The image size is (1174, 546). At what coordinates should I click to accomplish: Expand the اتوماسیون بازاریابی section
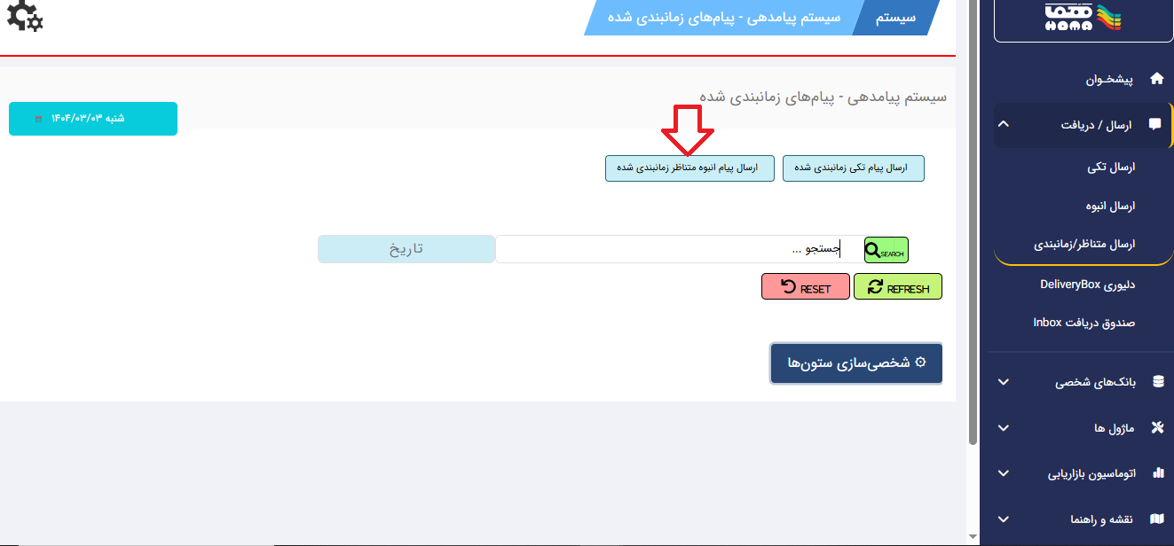1004,473
